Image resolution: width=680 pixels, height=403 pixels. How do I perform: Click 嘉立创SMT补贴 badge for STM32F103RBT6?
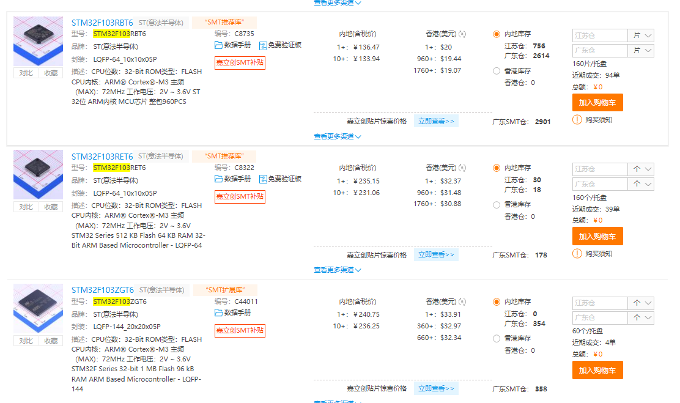240,63
